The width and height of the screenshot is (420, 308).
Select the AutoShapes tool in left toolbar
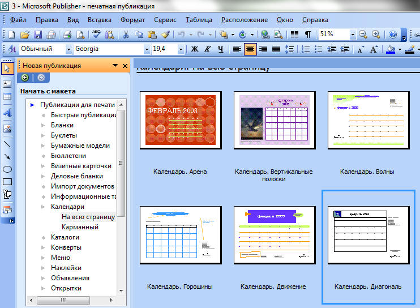click(x=7, y=194)
